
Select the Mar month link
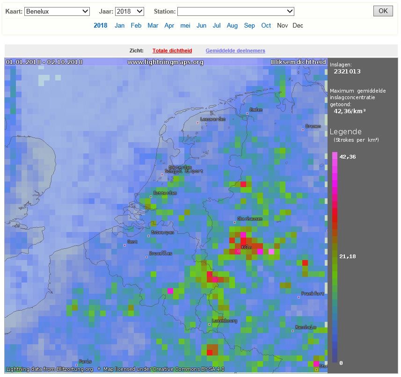(153, 26)
